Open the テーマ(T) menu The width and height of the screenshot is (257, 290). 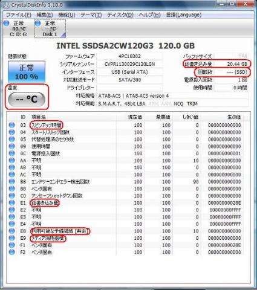91,15
